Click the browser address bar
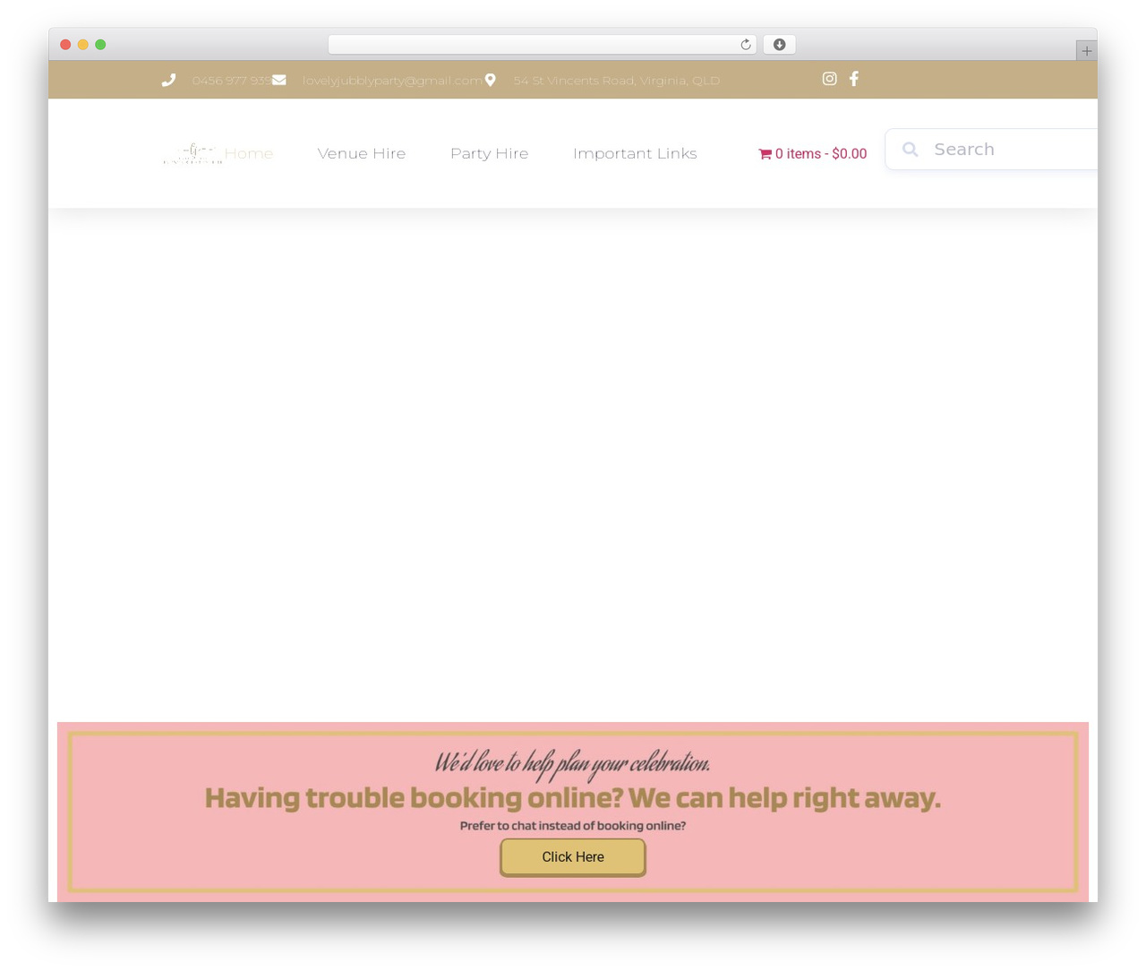 click(x=543, y=45)
